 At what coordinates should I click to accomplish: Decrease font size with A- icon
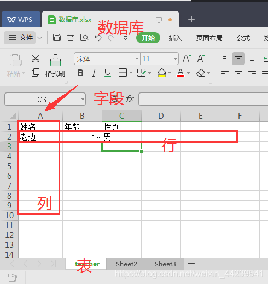coord(201,59)
